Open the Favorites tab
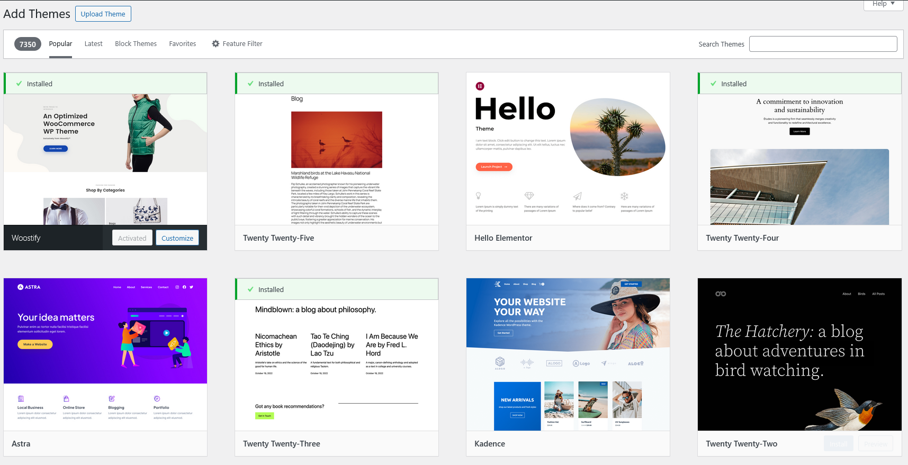The width and height of the screenshot is (908, 465). [x=183, y=44]
